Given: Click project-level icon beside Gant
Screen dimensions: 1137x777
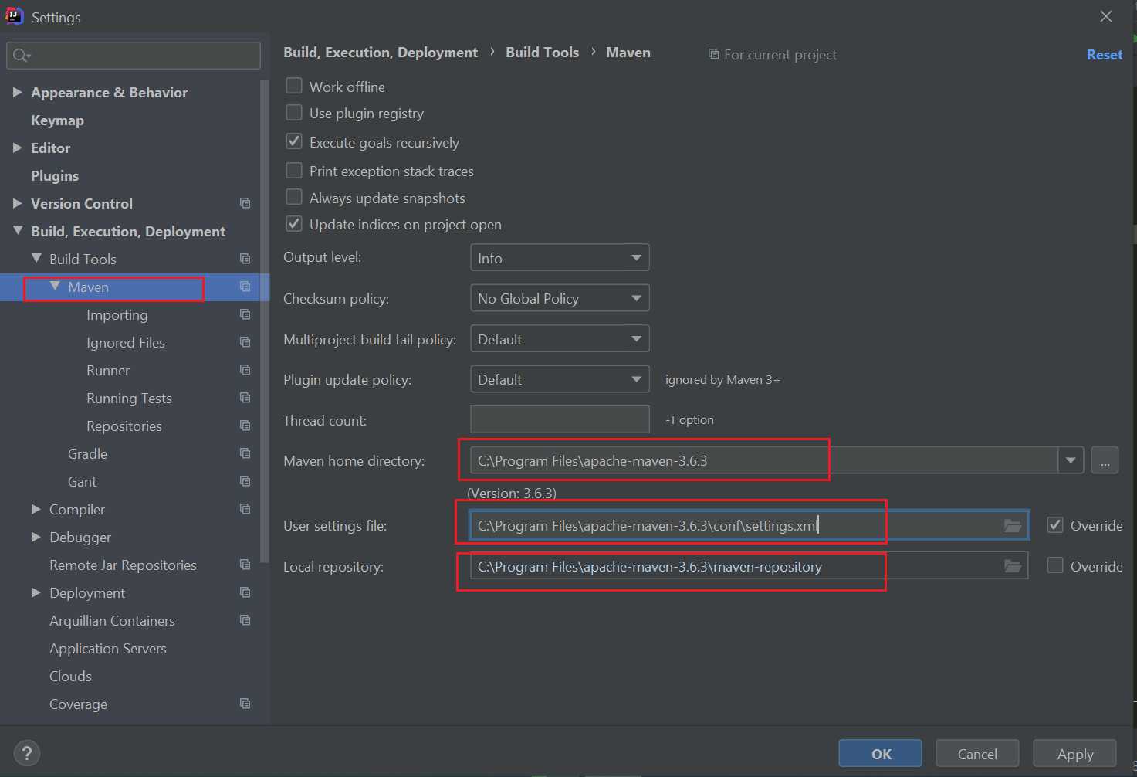Looking at the screenshot, I should 245,481.
